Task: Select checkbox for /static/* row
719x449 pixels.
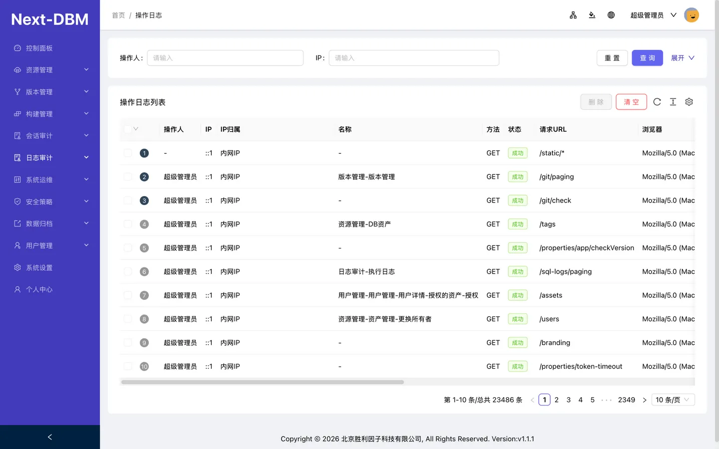Action: [128, 153]
